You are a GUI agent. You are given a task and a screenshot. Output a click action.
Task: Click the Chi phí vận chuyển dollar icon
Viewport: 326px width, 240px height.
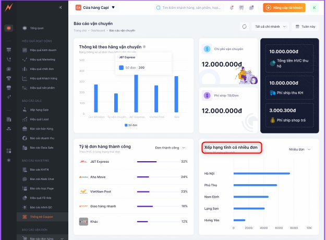(208, 49)
